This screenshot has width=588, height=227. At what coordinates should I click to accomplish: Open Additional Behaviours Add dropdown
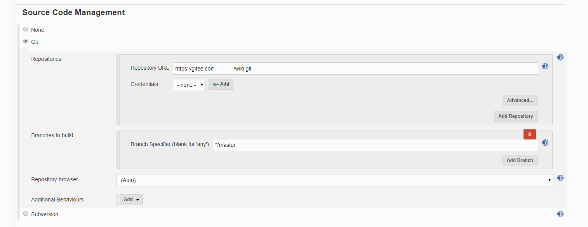pos(131,199)
